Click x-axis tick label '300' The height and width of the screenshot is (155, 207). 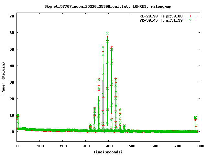[x=86, y=146]
